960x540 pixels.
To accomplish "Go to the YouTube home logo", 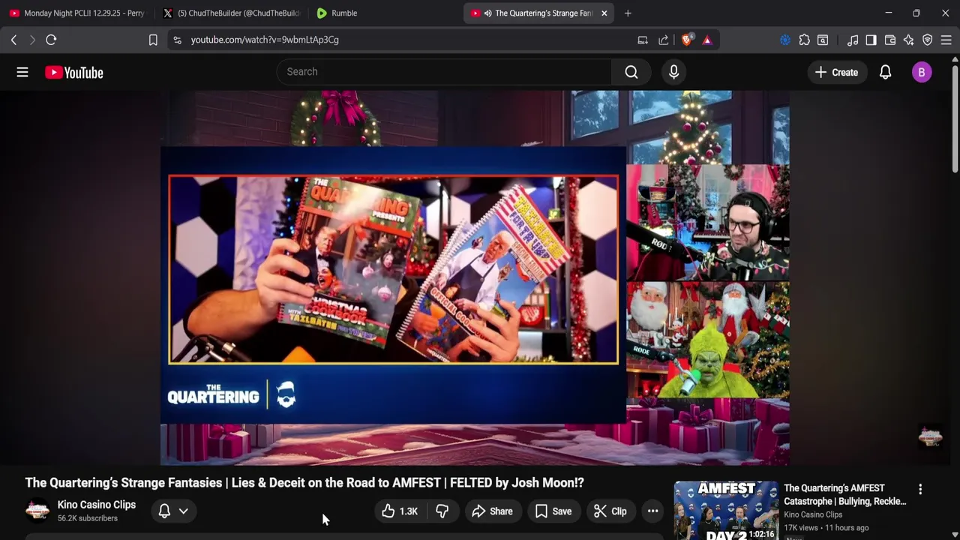I will (x=73, y=72).
